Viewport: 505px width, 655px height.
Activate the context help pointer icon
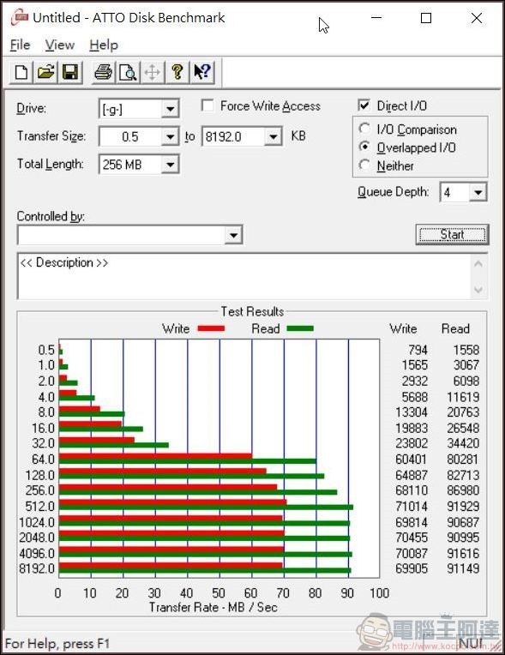202,72
